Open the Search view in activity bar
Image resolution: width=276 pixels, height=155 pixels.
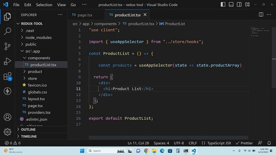(x=7, y=31)
